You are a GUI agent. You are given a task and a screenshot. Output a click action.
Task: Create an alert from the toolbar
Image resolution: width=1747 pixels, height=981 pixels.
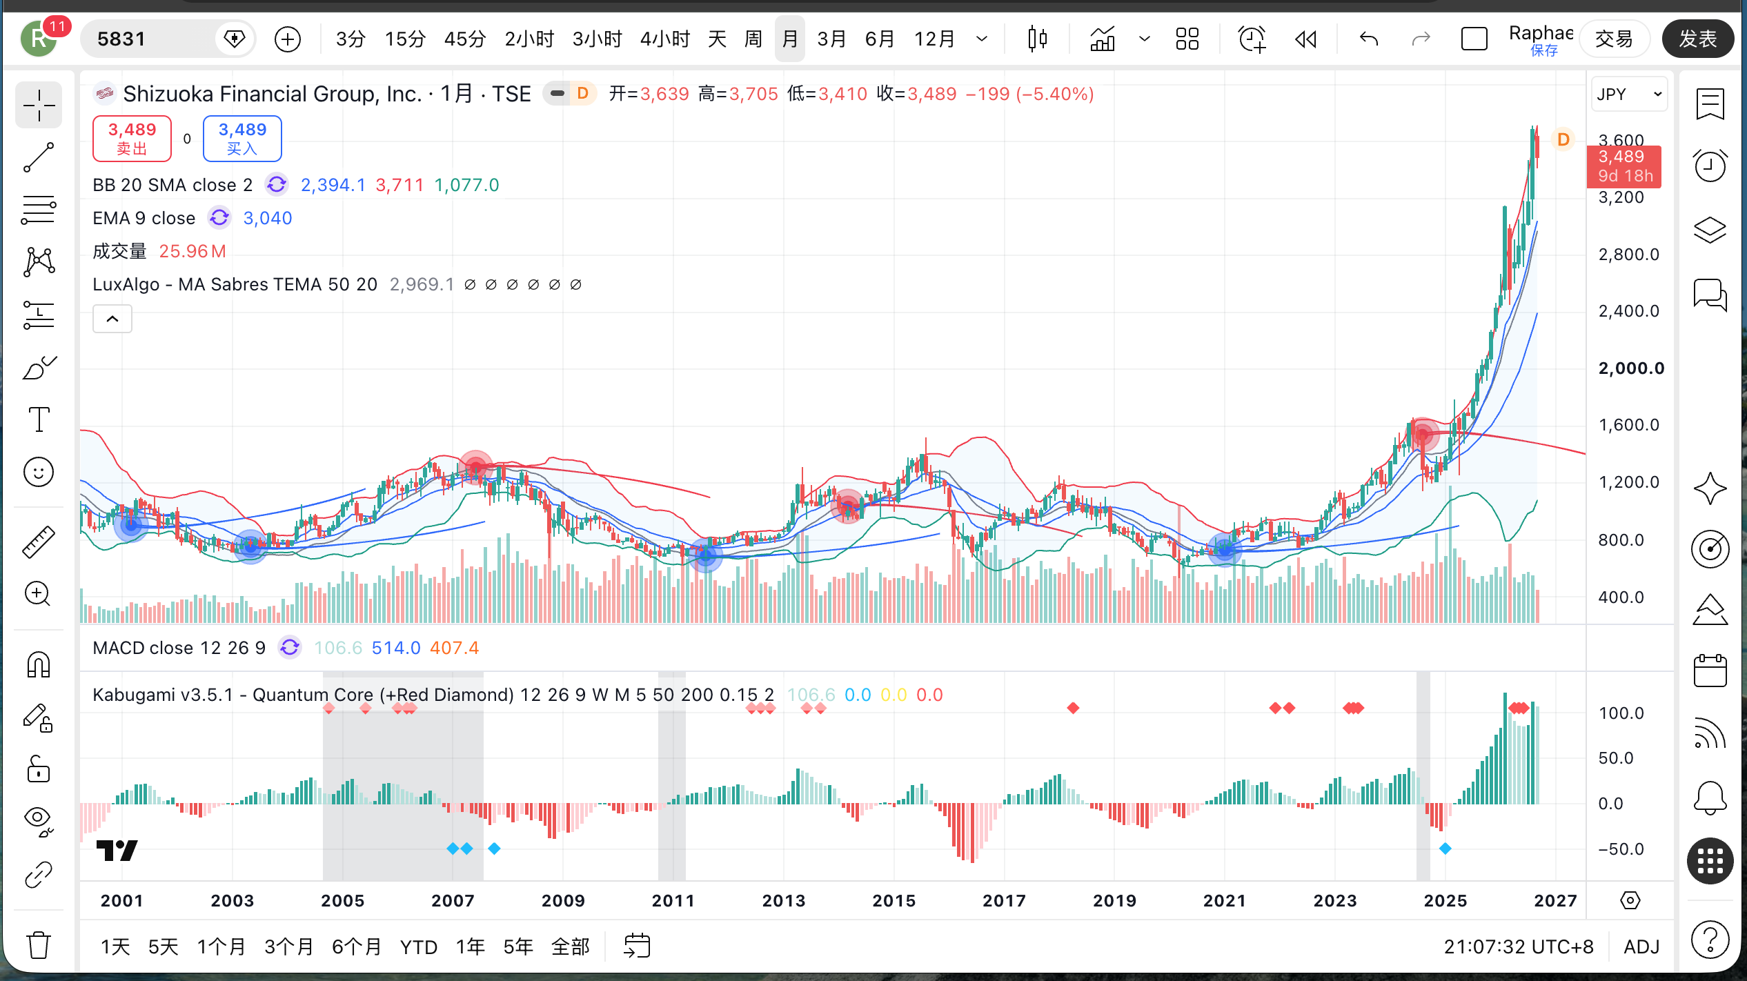coord(1252,39)
